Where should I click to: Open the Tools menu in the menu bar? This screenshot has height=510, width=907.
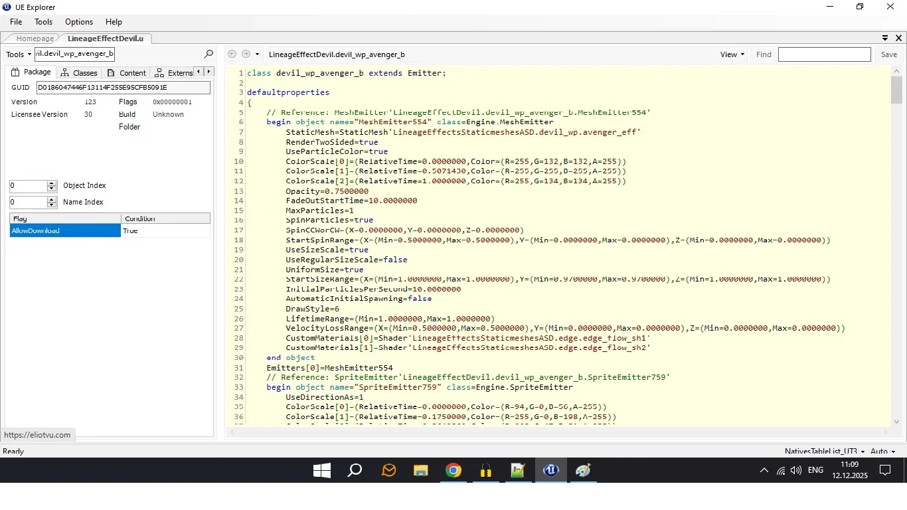[x=44, y=22]
